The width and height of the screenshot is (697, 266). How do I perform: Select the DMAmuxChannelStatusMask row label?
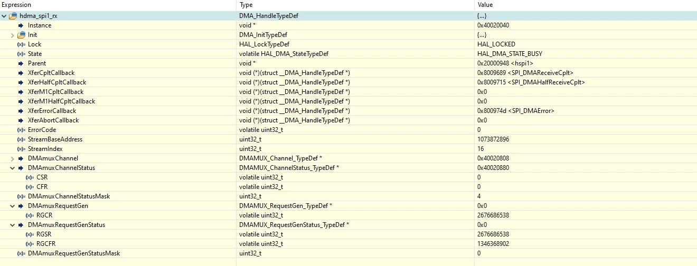(x=69, y=196)
